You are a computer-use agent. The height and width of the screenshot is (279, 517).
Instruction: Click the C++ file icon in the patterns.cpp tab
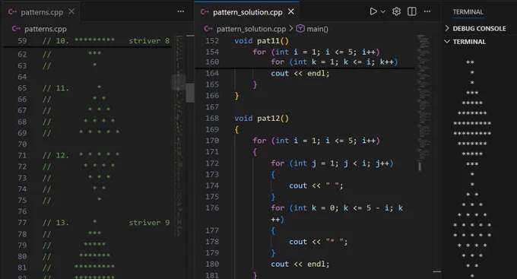pyautogui.click(x=12, y=12)
